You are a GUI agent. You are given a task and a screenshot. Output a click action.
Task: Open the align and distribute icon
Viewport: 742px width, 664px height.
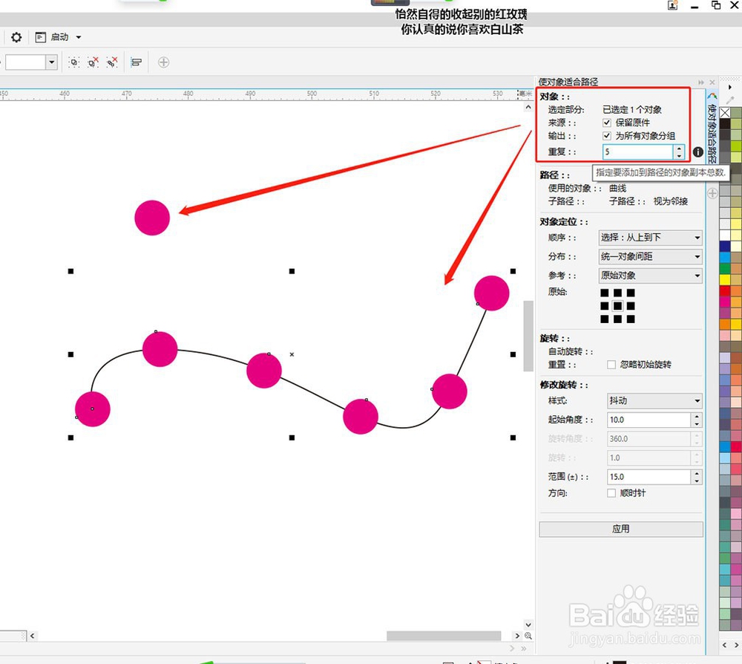[x=137, y=62]
